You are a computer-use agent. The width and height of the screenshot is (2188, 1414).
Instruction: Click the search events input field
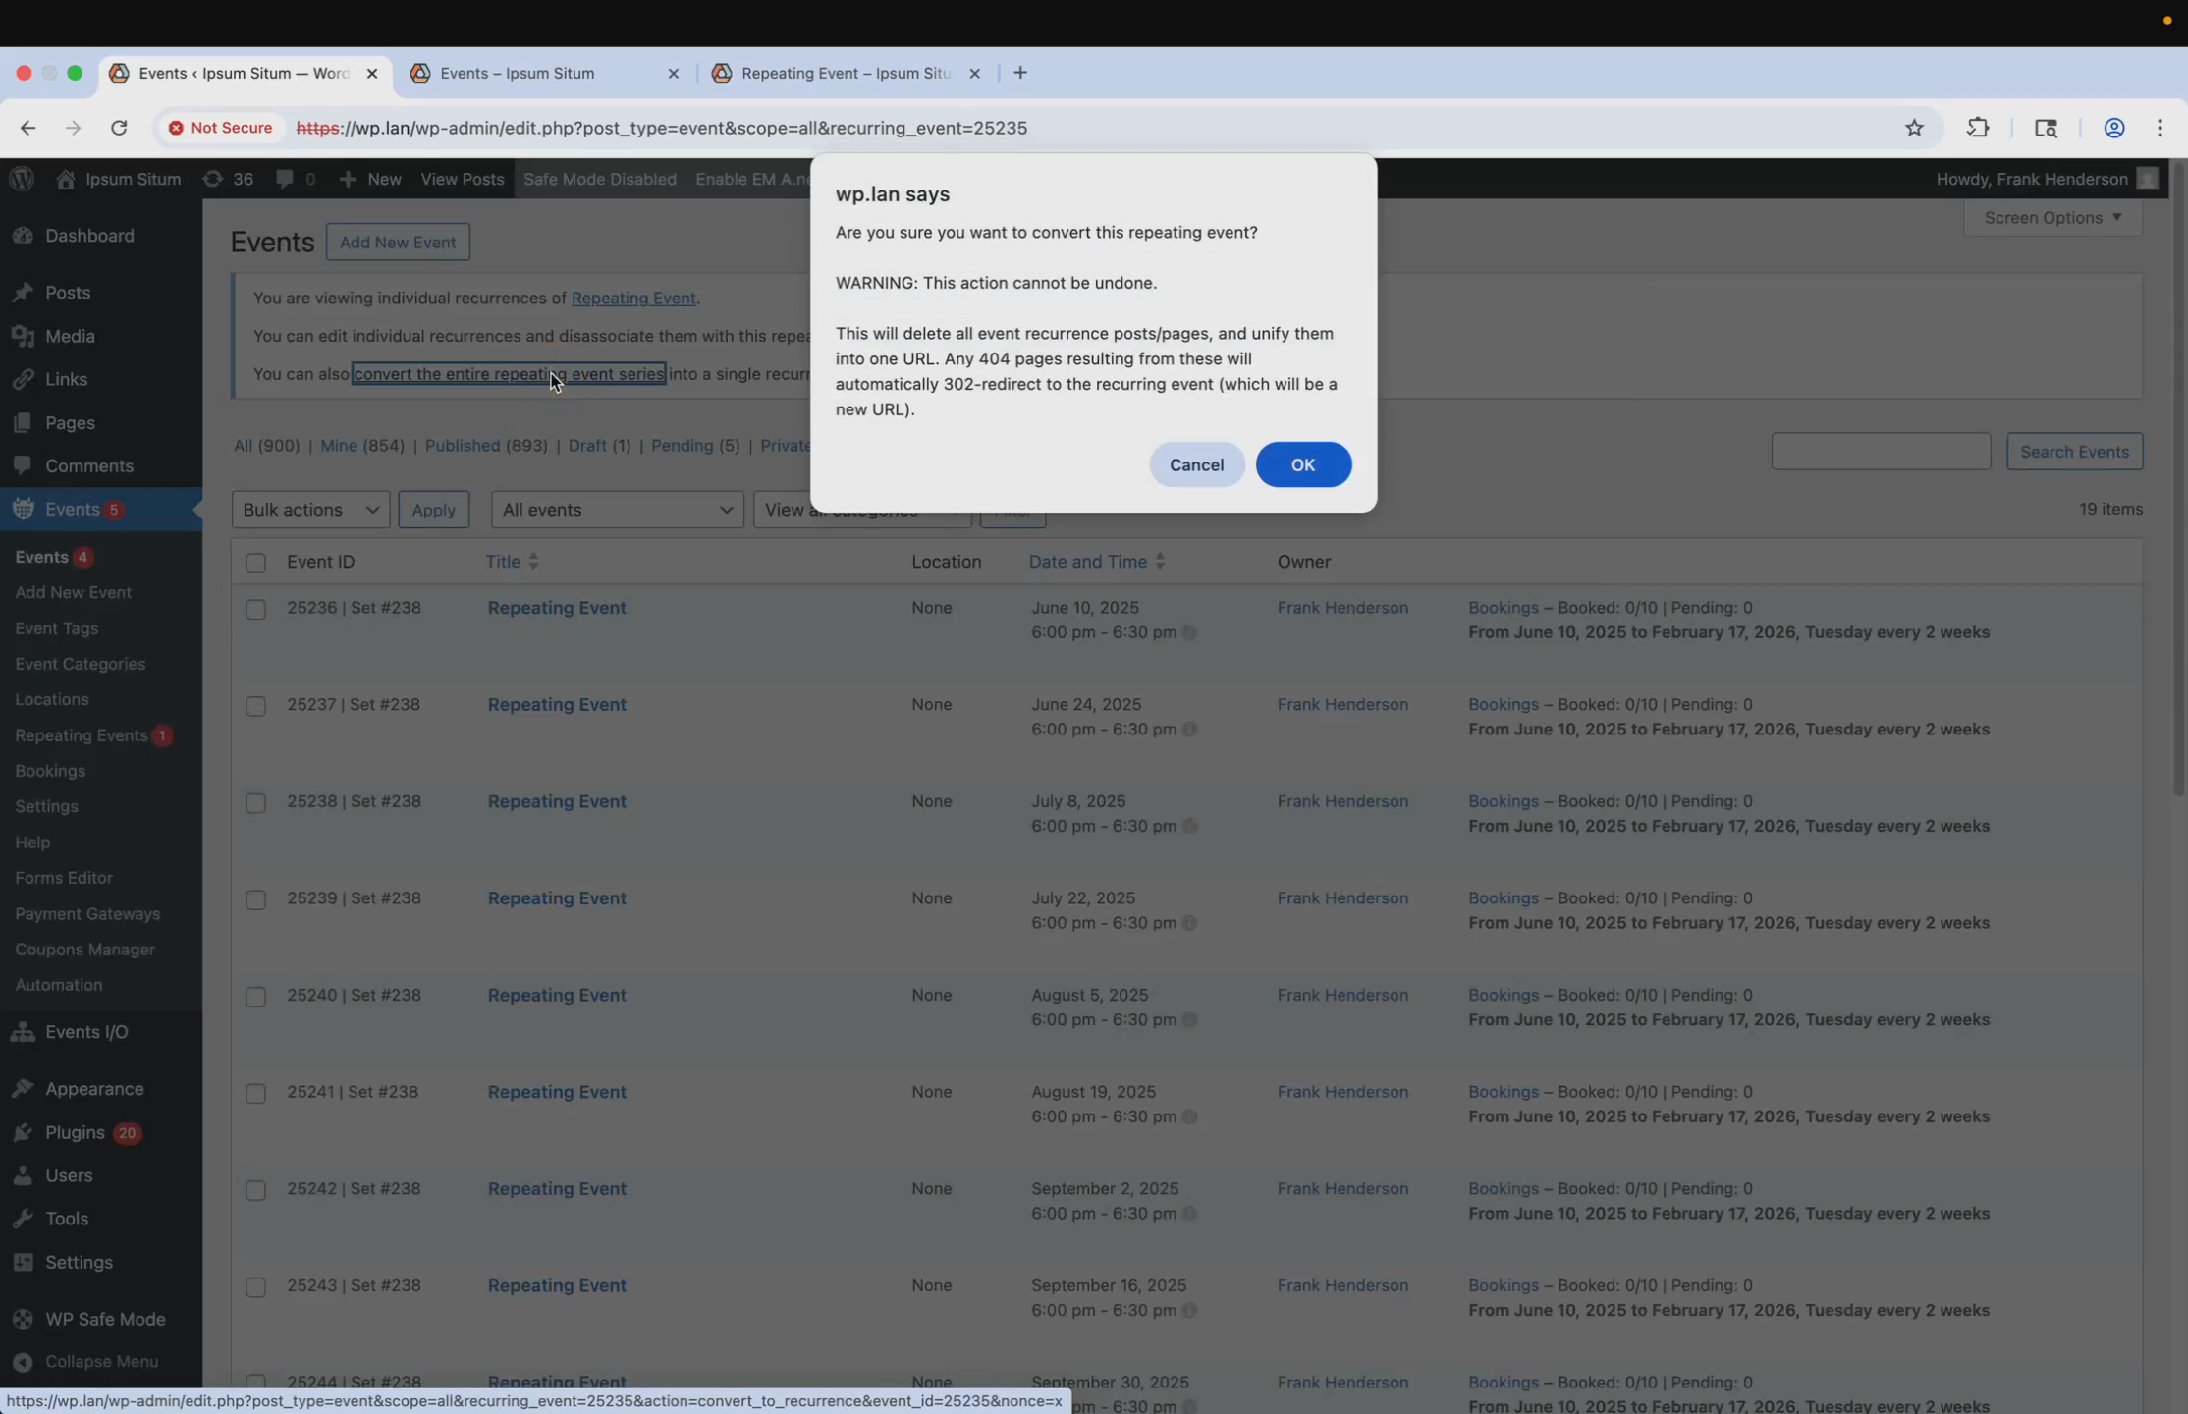pyautogui.click(x=1880, y=452)
